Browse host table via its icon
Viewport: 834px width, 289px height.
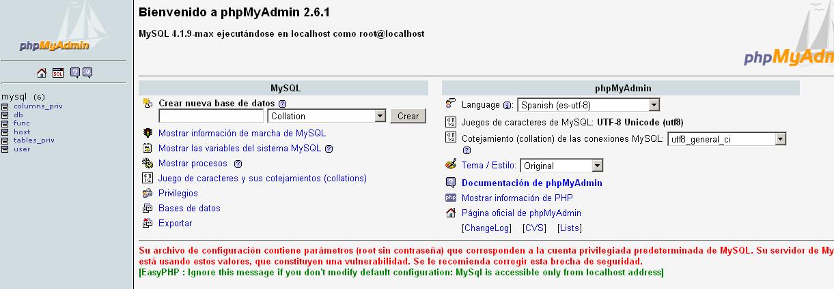coord(5,132)
